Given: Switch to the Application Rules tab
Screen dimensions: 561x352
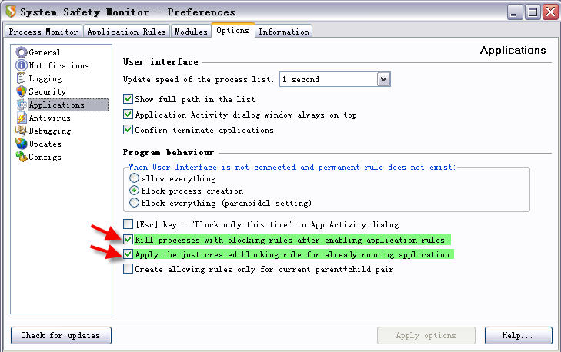Looking at the screenshot, I should (x=127, y=32).
